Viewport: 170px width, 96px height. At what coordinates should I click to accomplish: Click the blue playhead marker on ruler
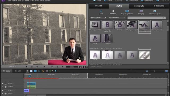29,77
